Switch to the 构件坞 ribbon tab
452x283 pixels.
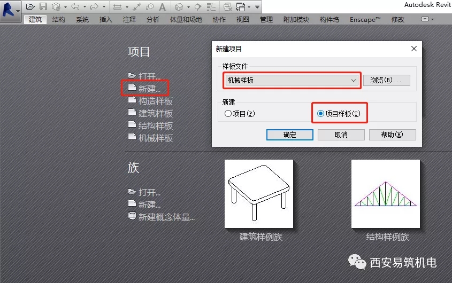click(329, 19)
